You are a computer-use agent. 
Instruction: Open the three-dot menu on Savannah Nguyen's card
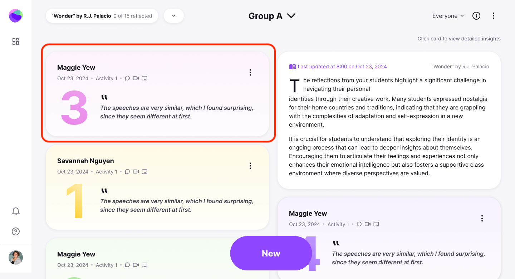[x=250, y=166]
